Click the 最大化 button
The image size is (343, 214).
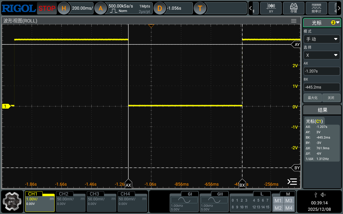click(312, 98)
